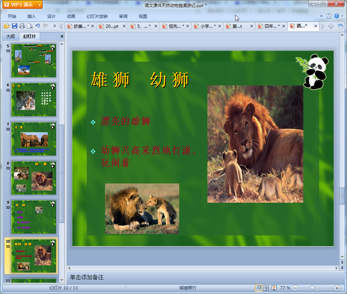The height and width of the screenshot is (294, 347).
Task: Click the Undo arrow icon
Action: pos(38,26)
